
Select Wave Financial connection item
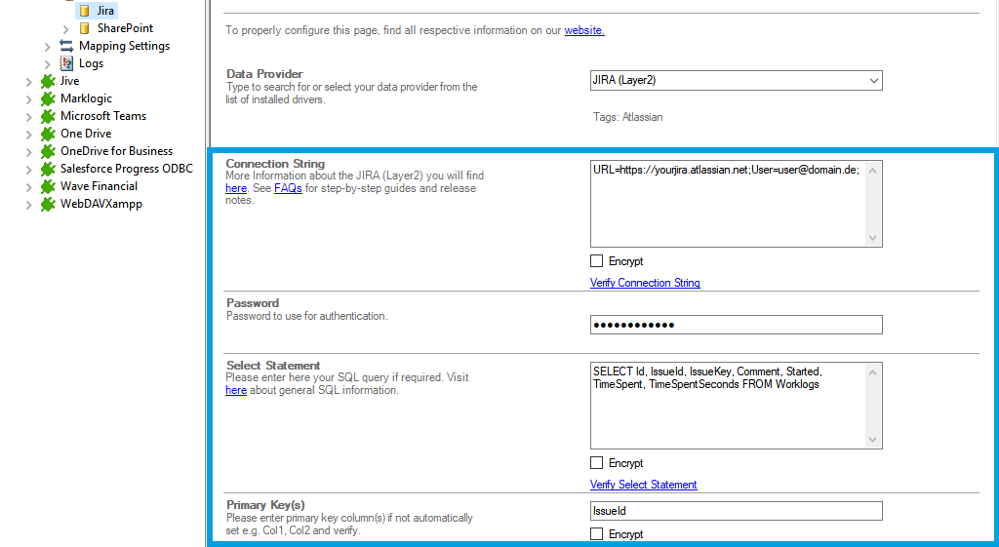[99, 186]
